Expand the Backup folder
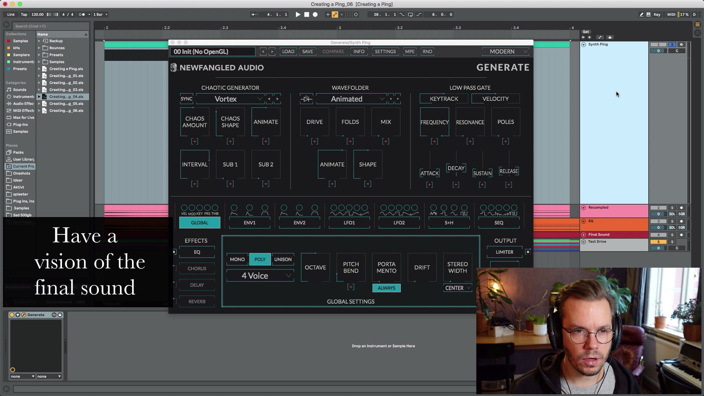 point(39,41)
